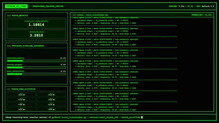Select the 75980 MB GPU cell
This screenshot has height=123, width=219.
tap(22, 104)
